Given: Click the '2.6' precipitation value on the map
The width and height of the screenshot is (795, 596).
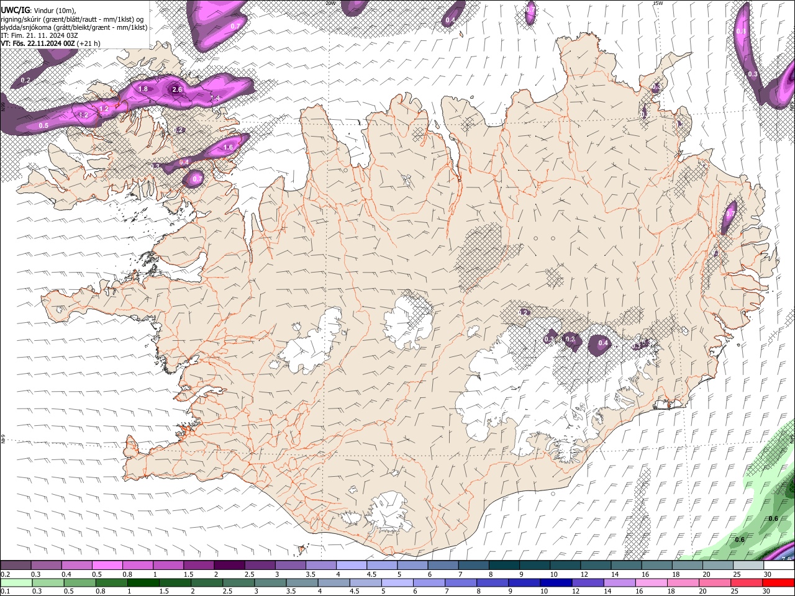Looking at the screenshot, I should click(177, 89).
